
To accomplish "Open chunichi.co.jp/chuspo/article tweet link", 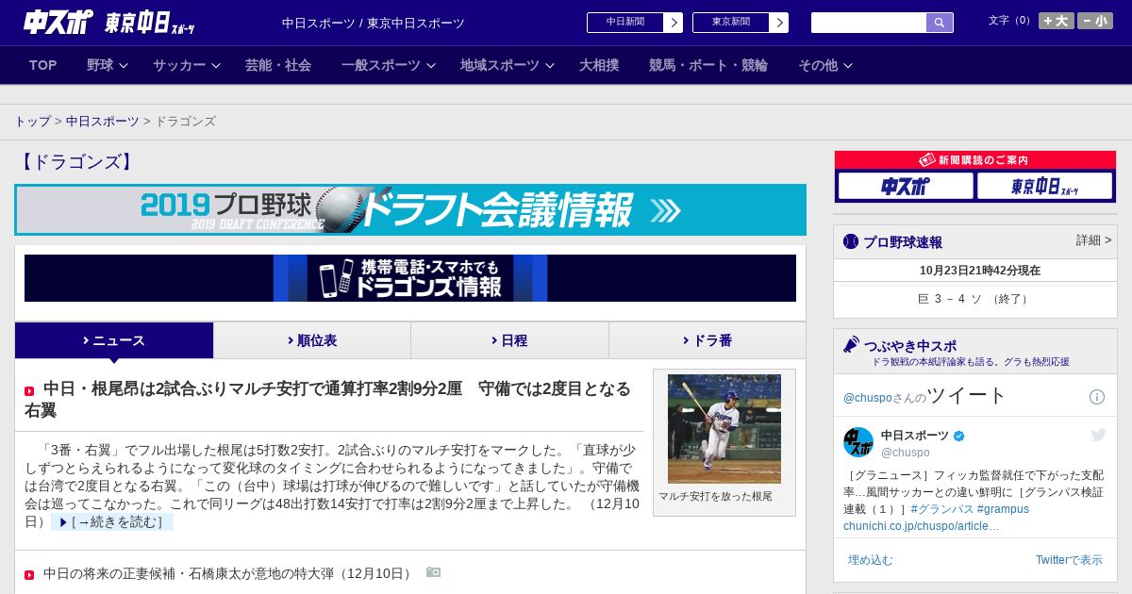I will 922,526.
